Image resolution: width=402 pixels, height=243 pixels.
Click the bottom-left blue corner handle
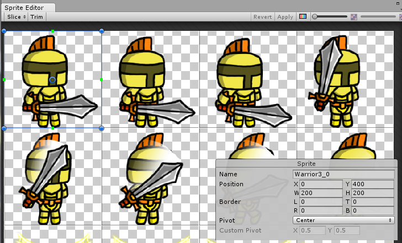point(4,128)
